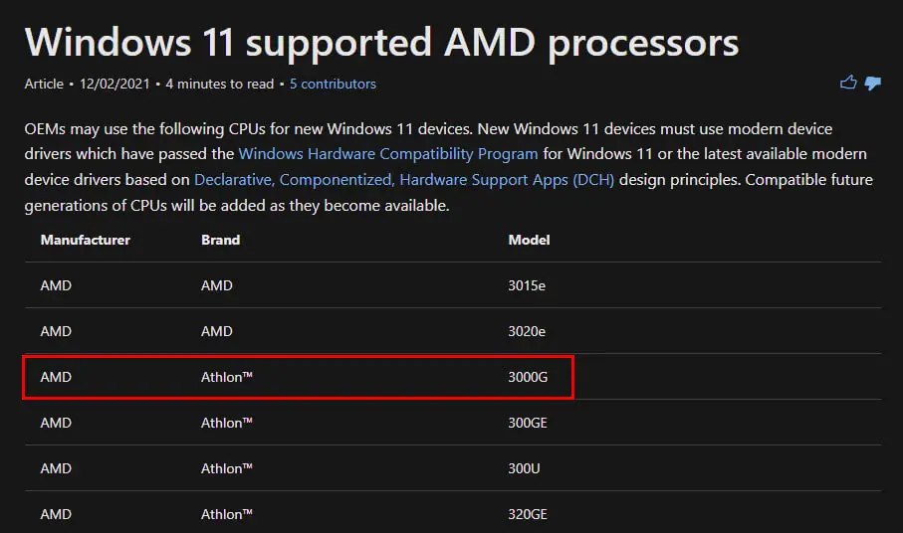Screen dimensions: 903x533
Task: Click the Model column header
Action: point(529,240)
